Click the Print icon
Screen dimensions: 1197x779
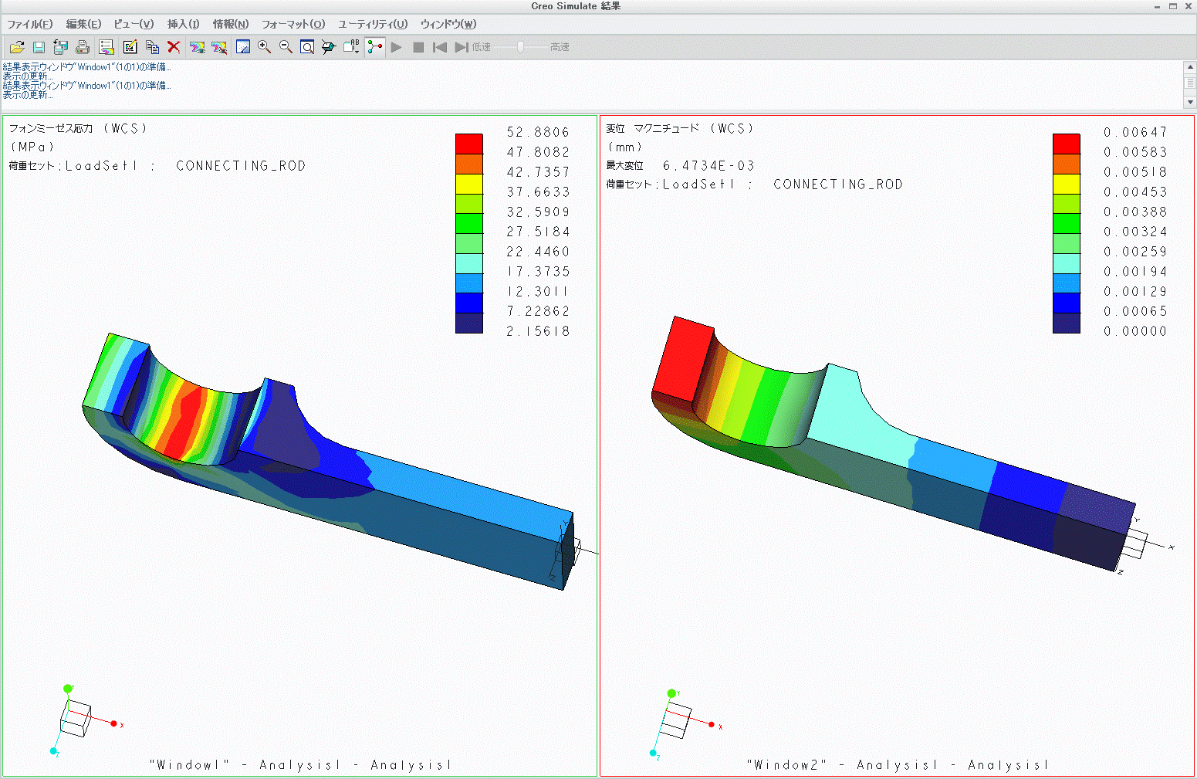click(x=83, y=47)
